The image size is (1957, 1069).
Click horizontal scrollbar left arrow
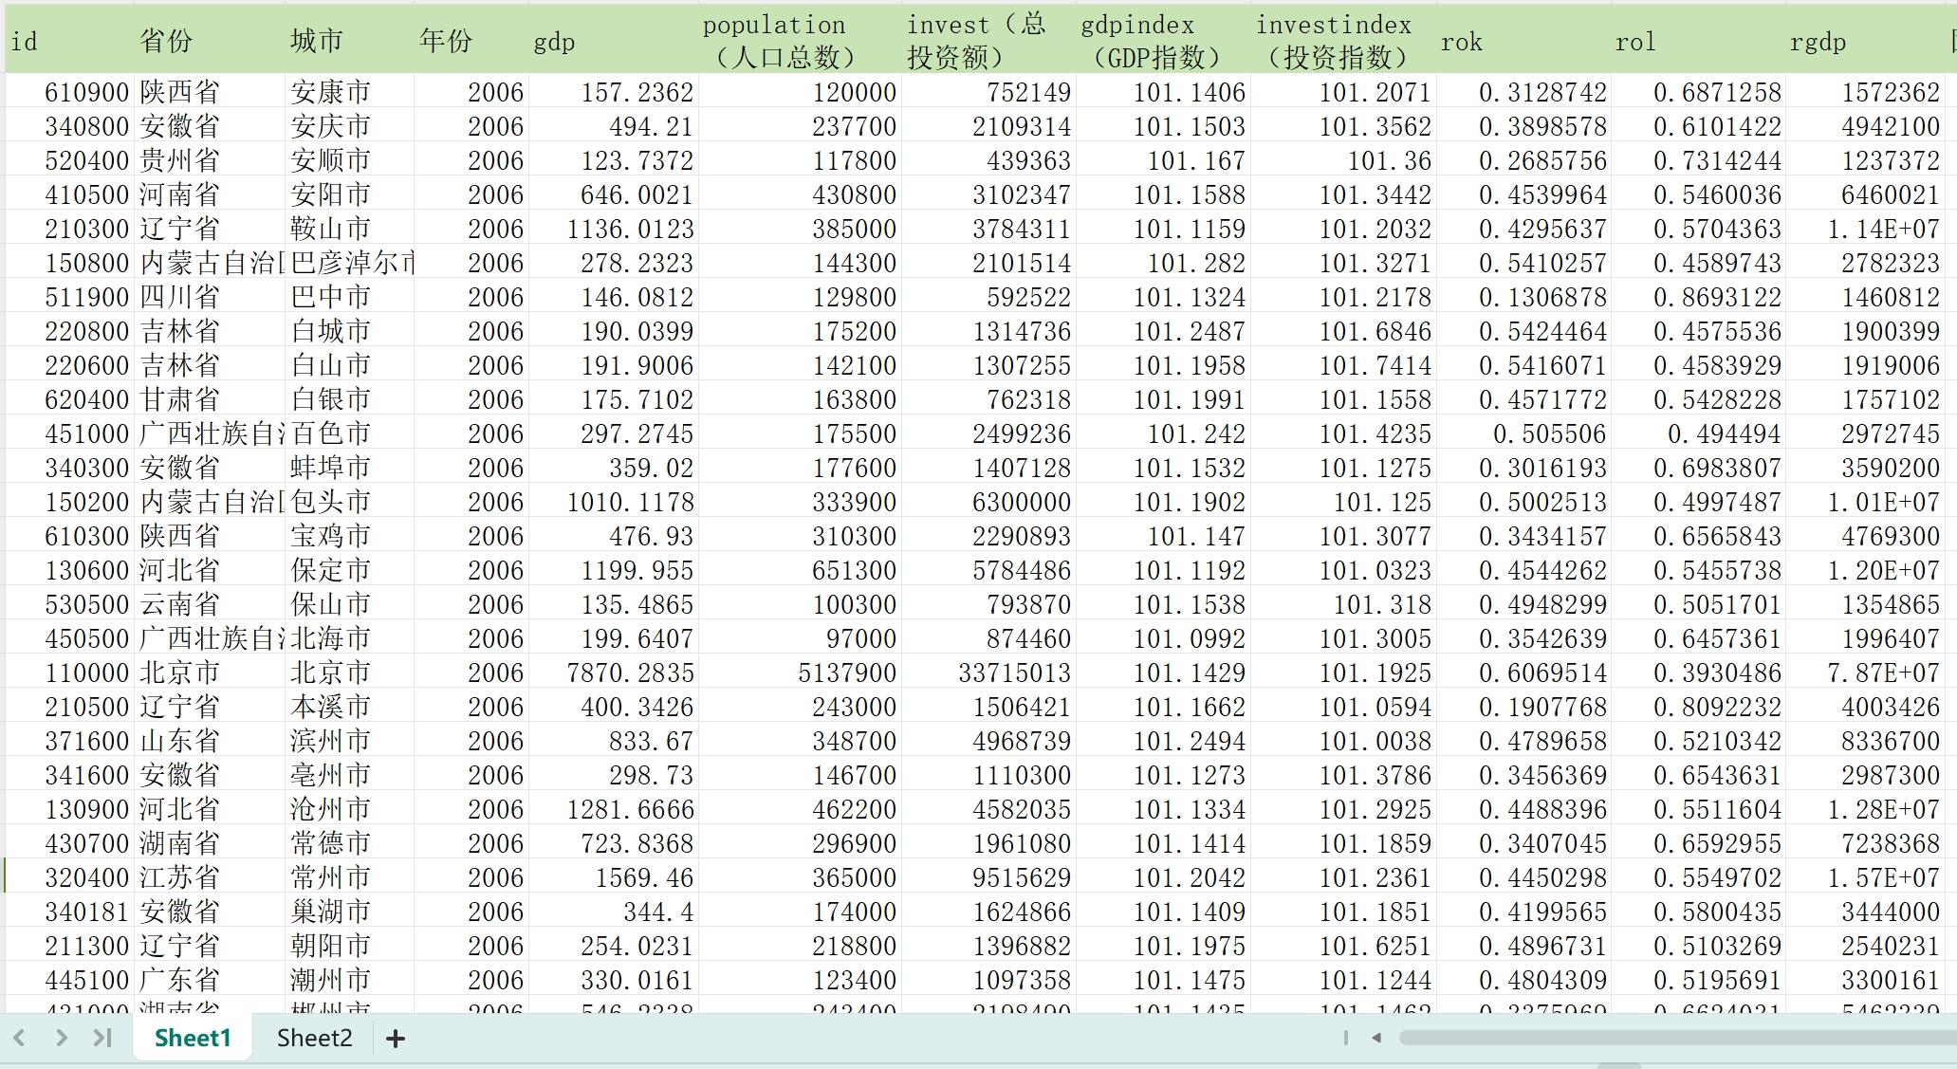pos(1376,1038)
